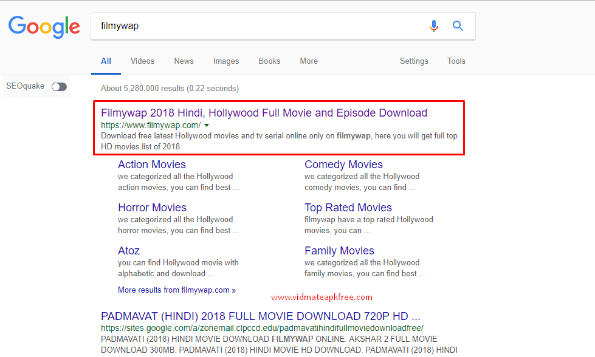Viewport: 595px width, 357px height.
Task: Open the Top Rated Movies sitelink
Action: pos(348,207)
